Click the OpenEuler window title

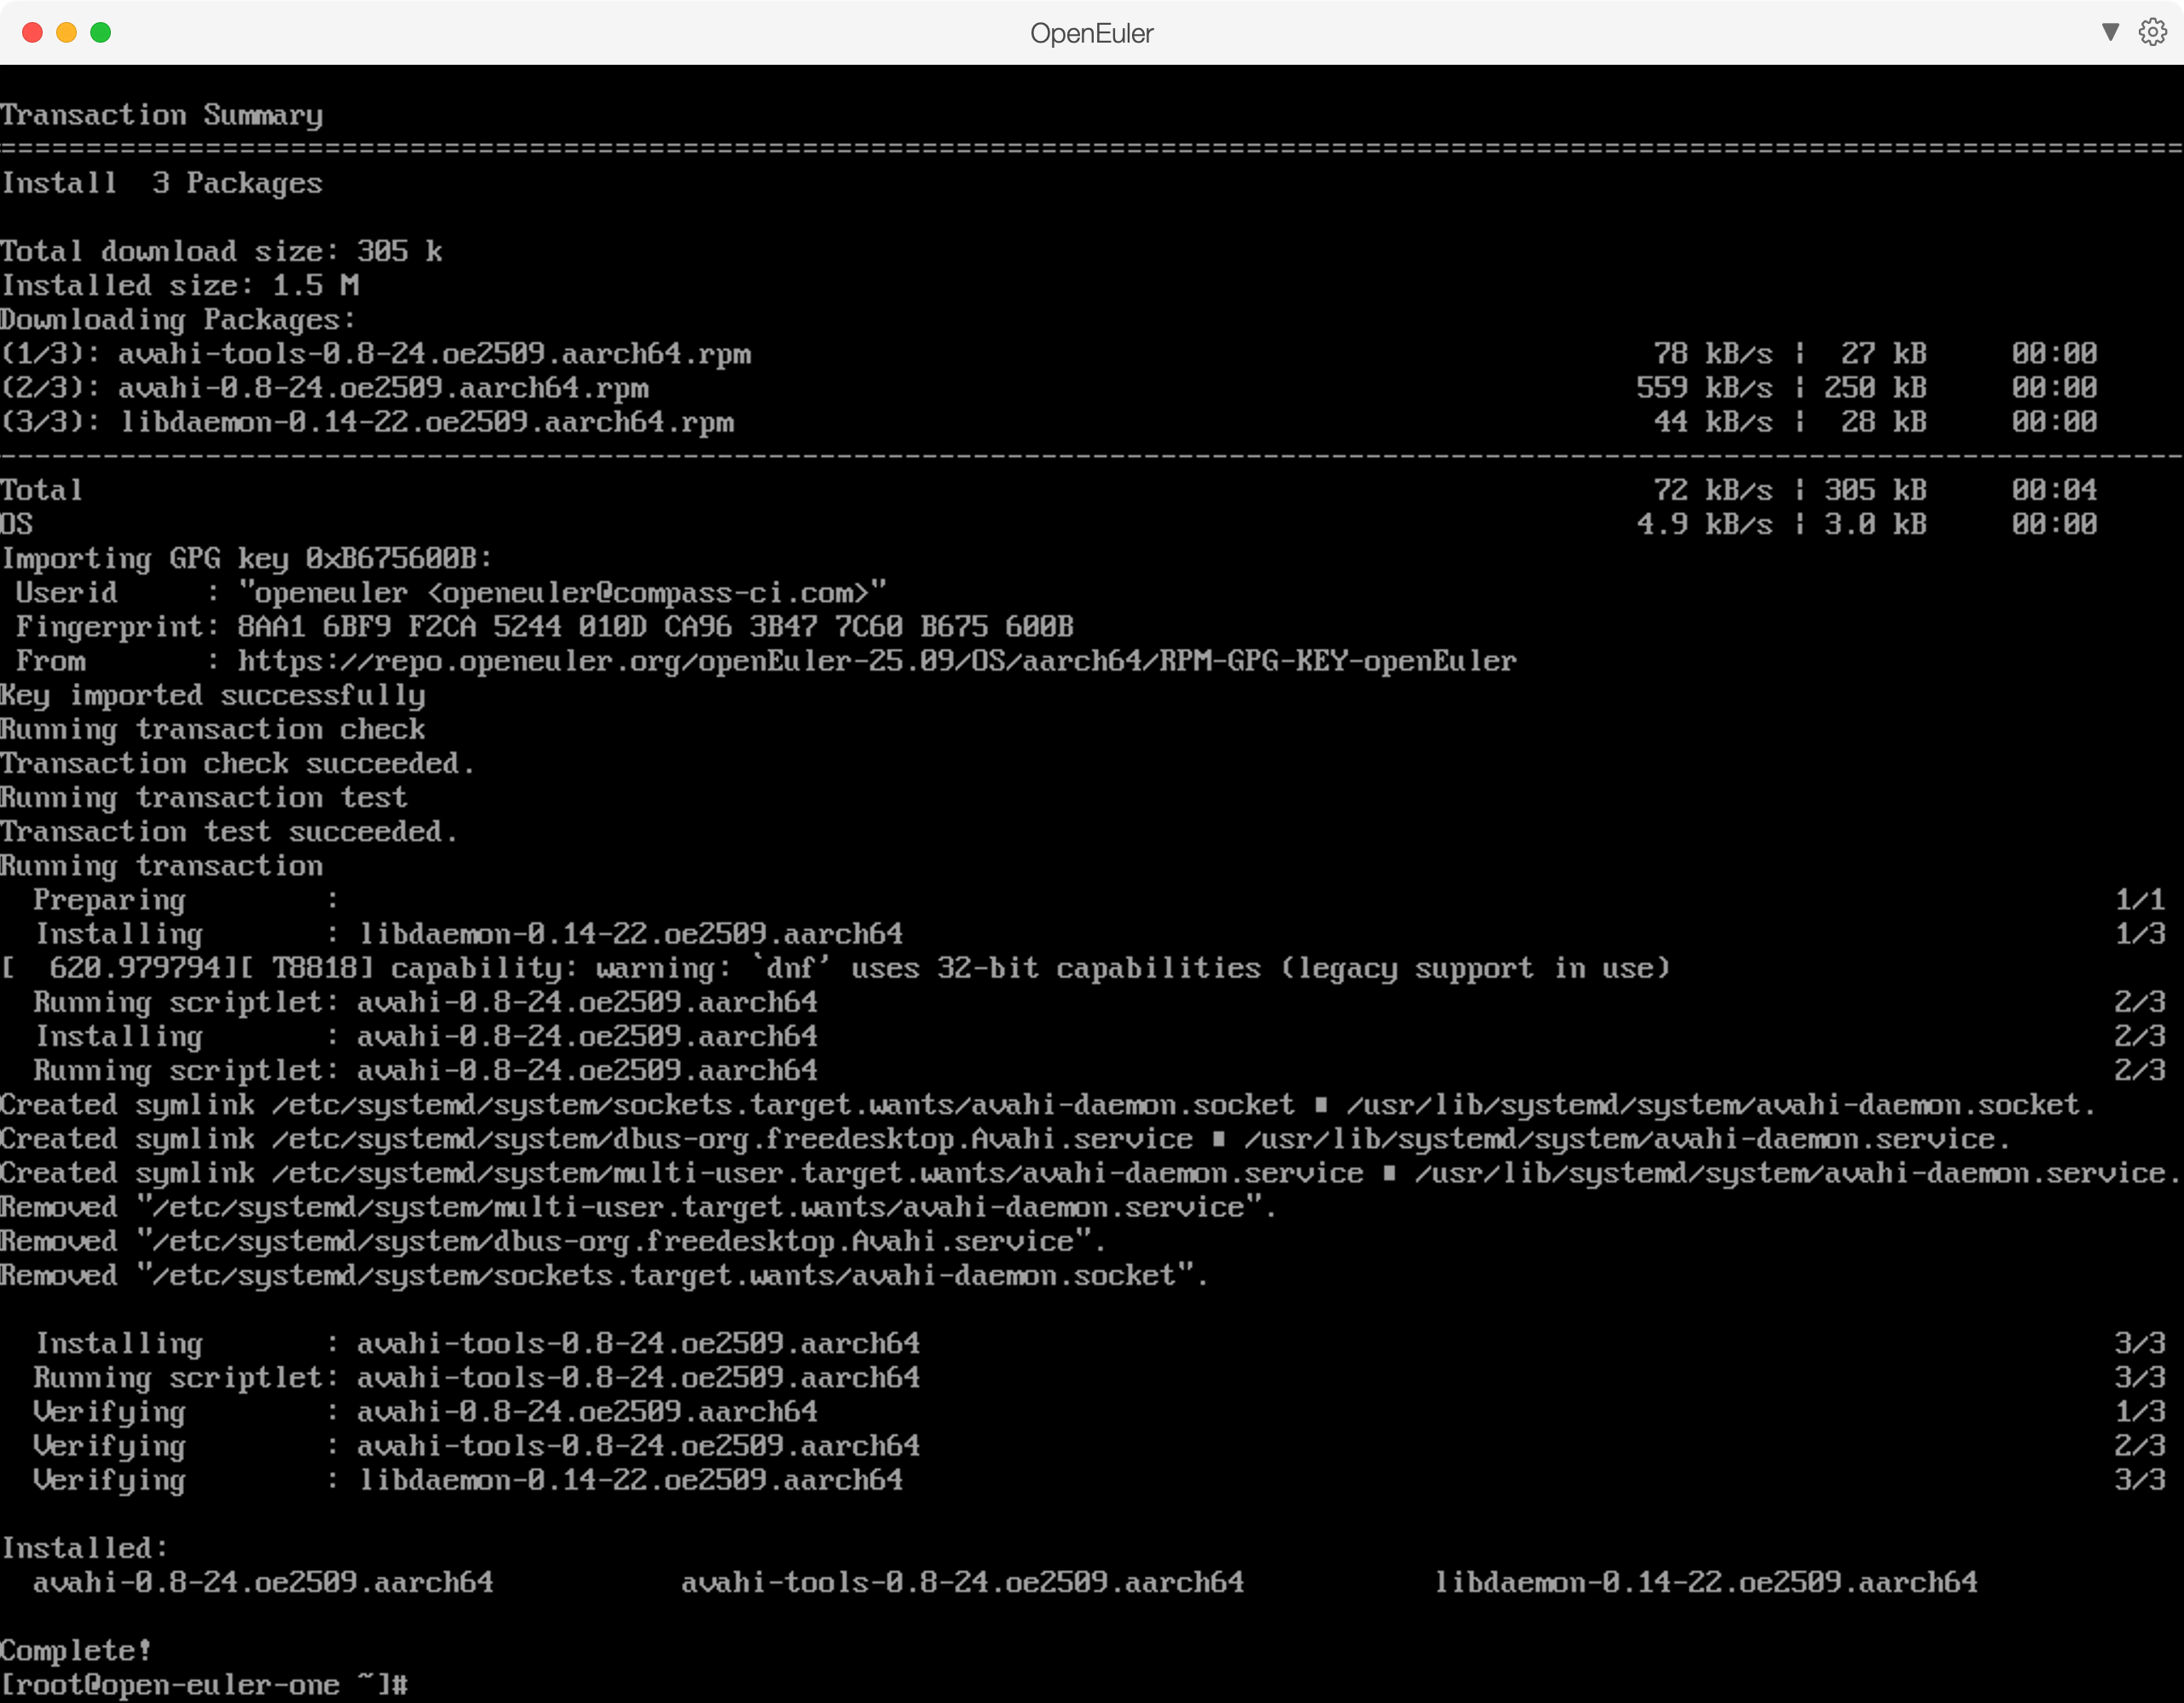click(1091, 33)
